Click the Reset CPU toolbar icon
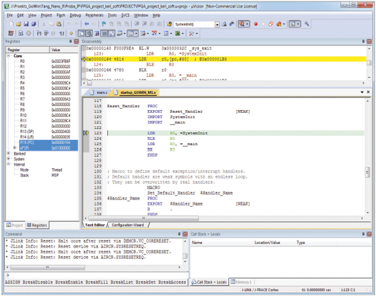The height and width of the screenshot is (296, 376). [11, 33]
